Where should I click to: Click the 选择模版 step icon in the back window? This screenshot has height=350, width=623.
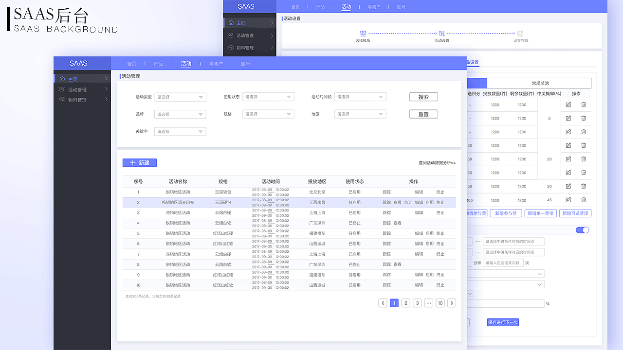[x=363, y=34]
